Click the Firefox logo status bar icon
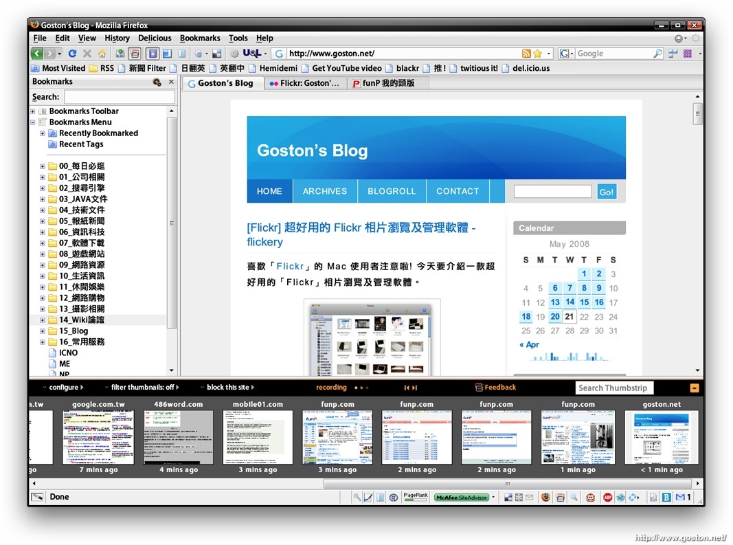This screenshot has height=545, width=733. pyautogui.click(x=545, y=498)
